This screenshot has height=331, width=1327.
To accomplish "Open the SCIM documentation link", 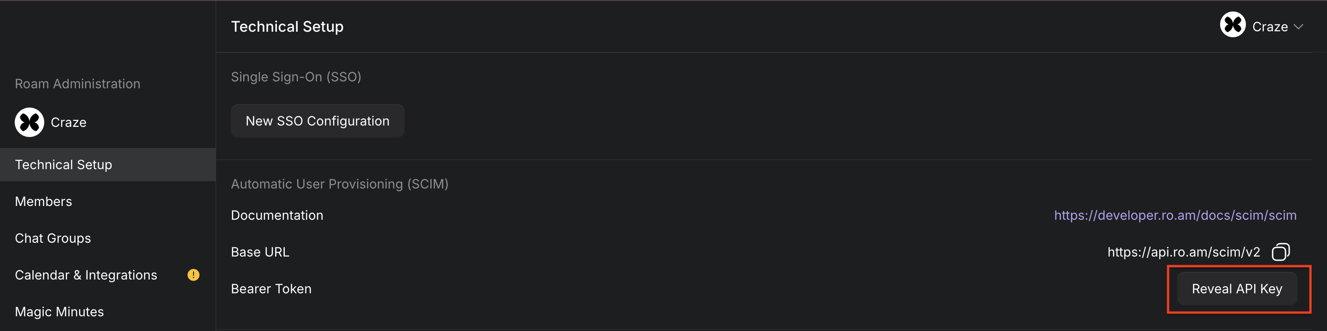I will 1175,215.
